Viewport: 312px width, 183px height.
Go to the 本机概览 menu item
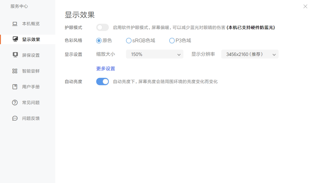point(31,24)
